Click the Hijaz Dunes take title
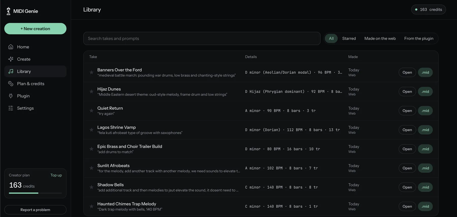This screenshot has height=217, width=457. [x=109, y=89]
